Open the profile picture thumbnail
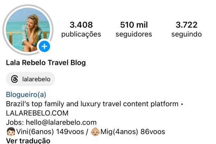 28,30
